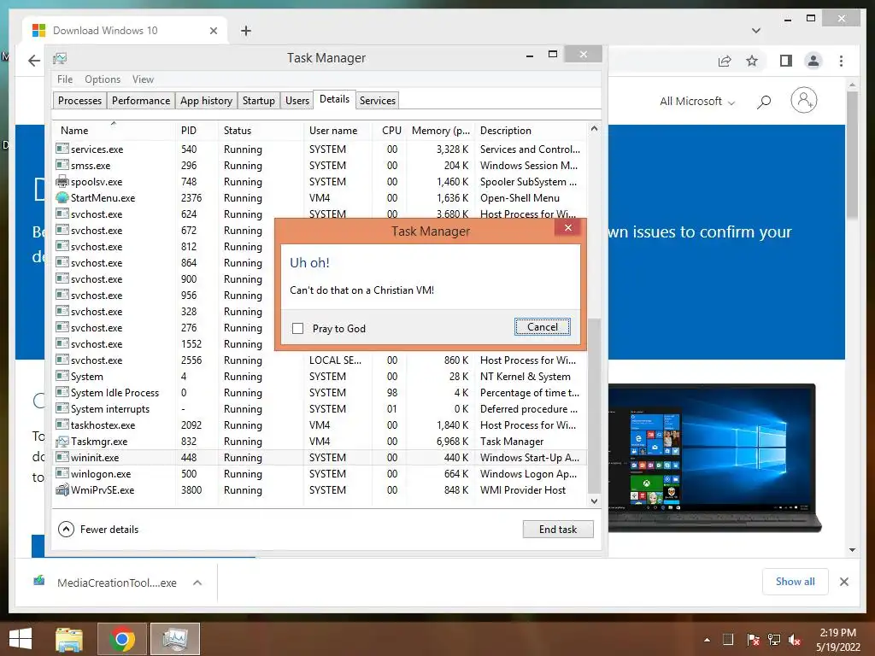Click the spoolsv.exe printer icon
Screen dimensions: 875x656
click(62, 181)
